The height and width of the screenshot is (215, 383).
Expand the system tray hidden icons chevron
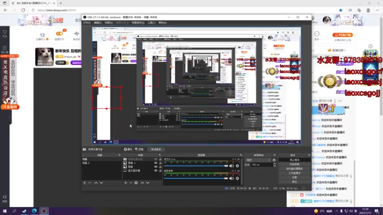tap(337, 211)
